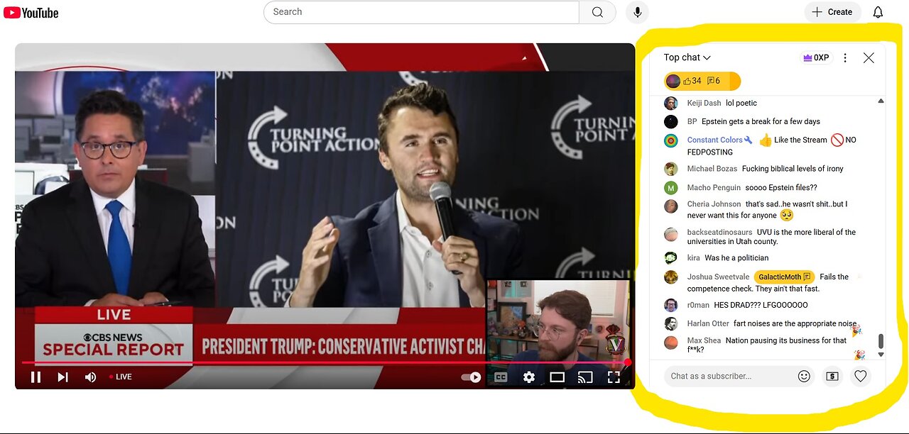Click Keiji Dash avatar
This screenshot has width=909, height=434.
(x=670, y=103)
